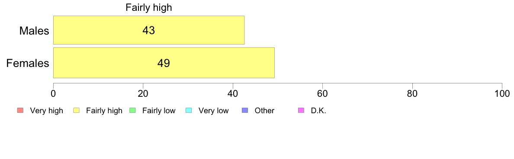Click the magenta D.K. legend swatch

click(301, 111)
